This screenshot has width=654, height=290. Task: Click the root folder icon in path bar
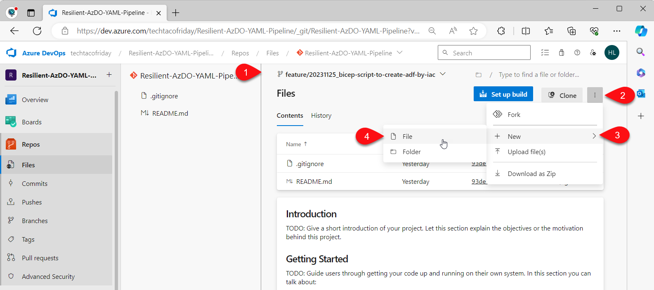479,75
